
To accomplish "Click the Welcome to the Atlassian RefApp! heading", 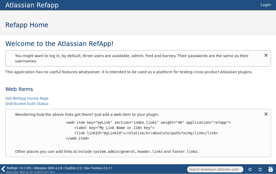I will pos(59,44).
